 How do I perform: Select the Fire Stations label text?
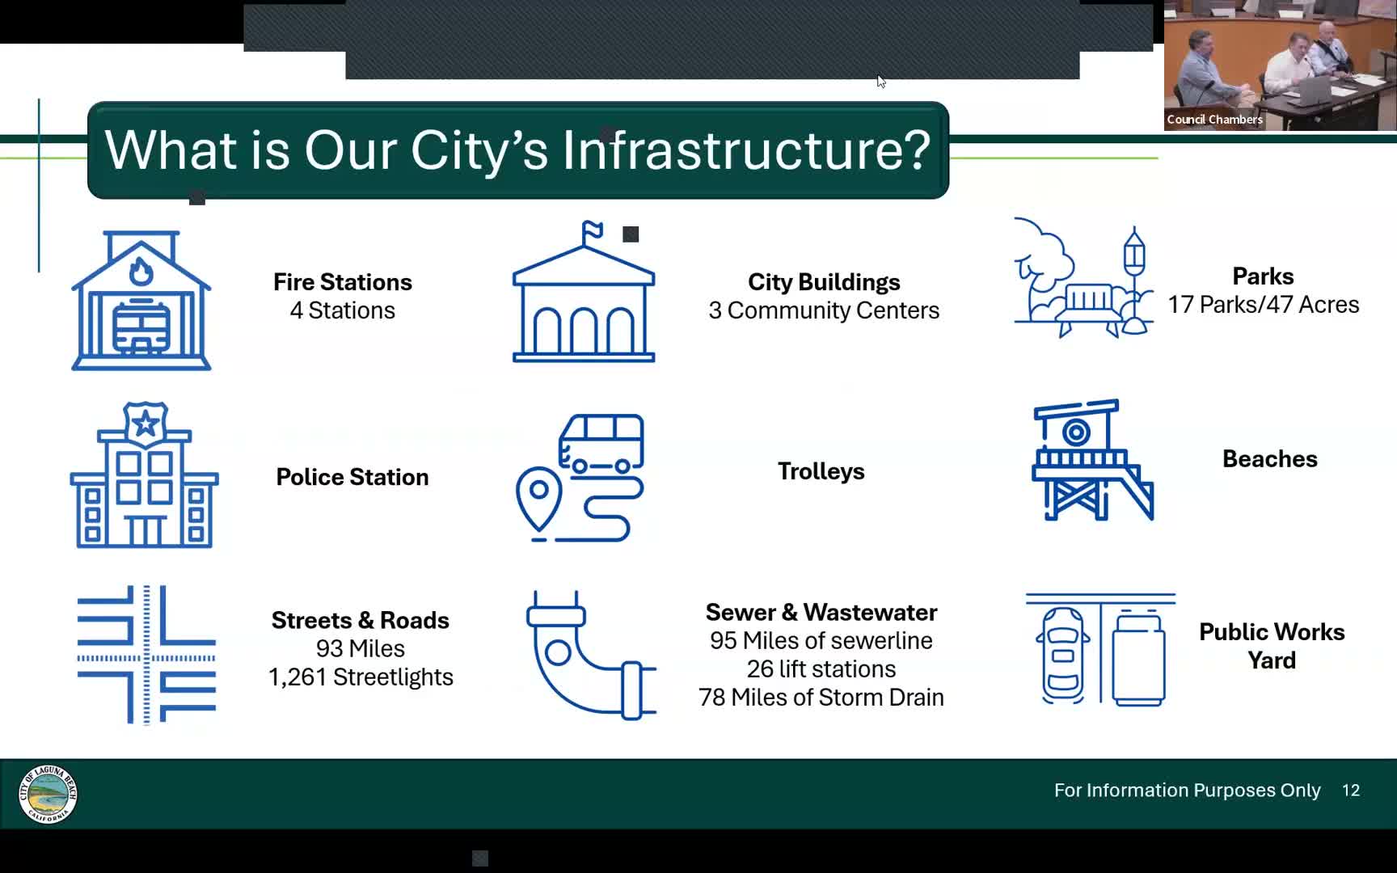342,281
